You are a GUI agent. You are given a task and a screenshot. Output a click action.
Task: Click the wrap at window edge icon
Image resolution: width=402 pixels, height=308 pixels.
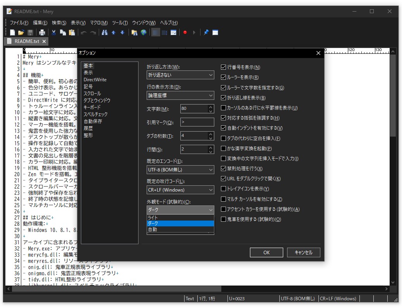174,33
